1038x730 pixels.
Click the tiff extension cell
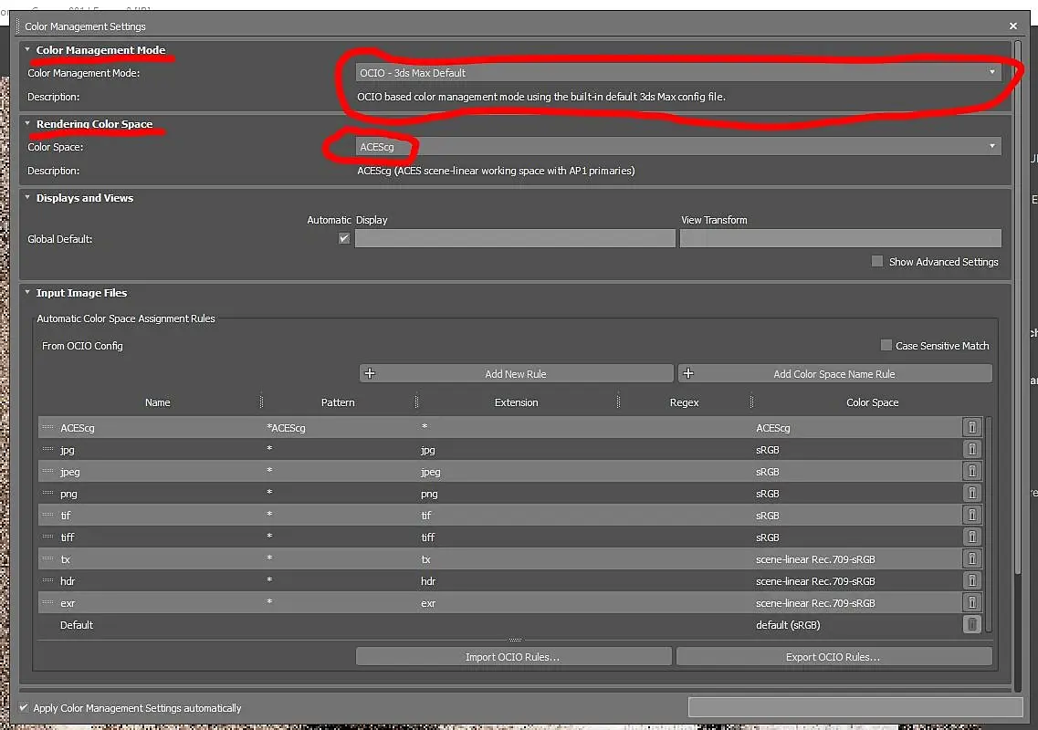427,537
